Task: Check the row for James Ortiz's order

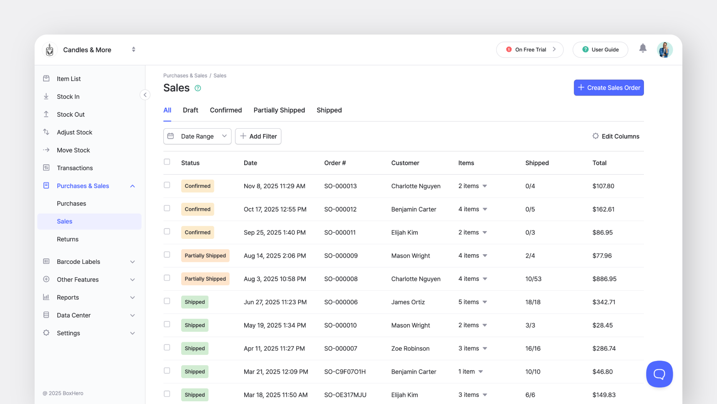Action: coord(167,301)
